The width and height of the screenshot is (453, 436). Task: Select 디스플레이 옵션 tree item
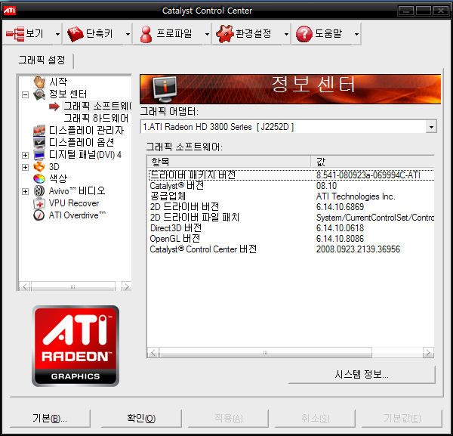82,143
